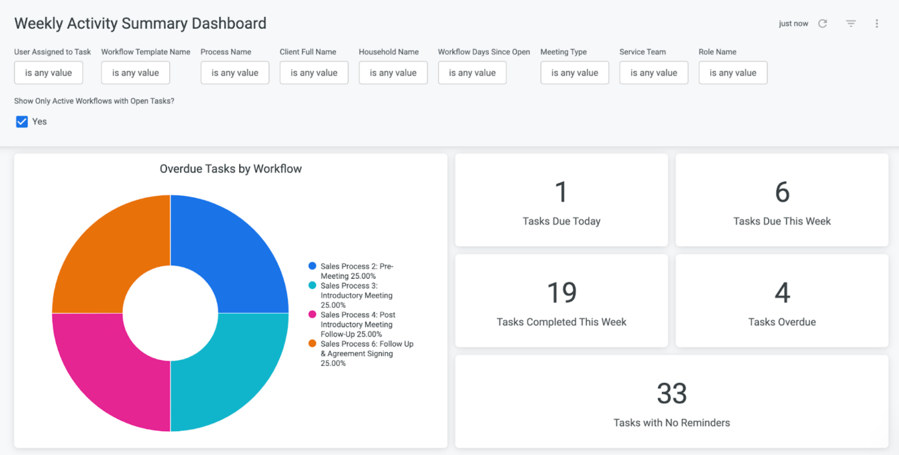Click the Tasks Completed This Week tile

click(x=561, y=301)
